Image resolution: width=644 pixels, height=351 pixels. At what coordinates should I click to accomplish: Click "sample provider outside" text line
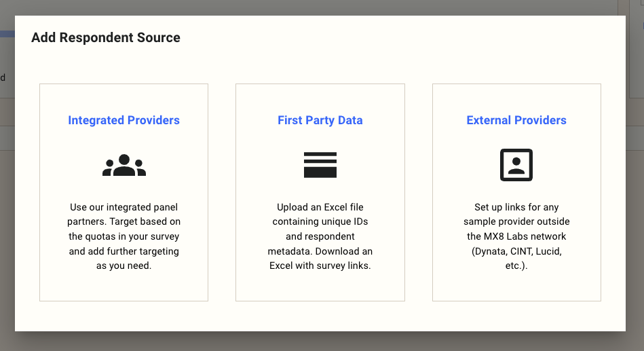tap(516, 222)
